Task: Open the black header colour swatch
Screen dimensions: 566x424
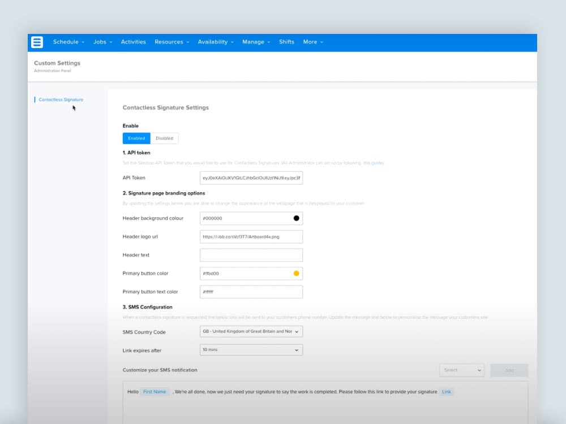Action: pos(297,218)
